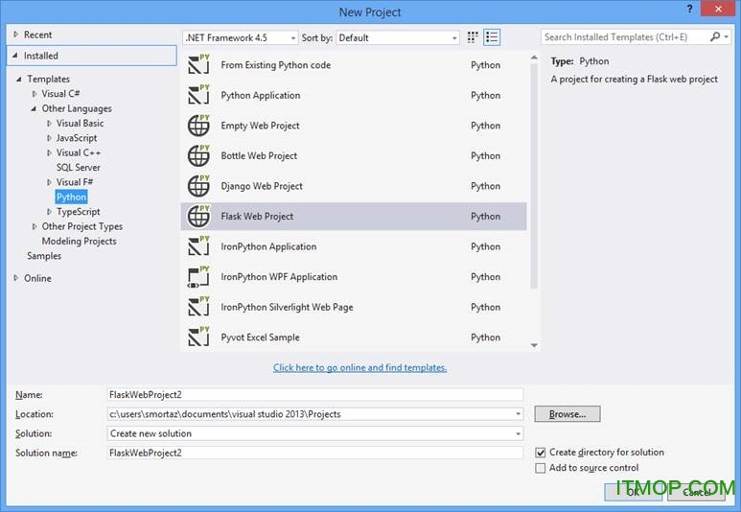
Task: Select the Python tree item
Action: click(71, 197)
